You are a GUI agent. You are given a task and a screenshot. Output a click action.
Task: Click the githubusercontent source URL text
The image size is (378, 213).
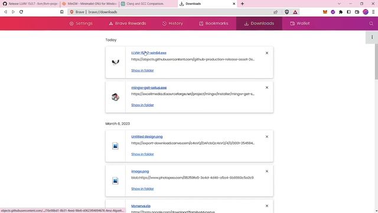click(193, 59)
